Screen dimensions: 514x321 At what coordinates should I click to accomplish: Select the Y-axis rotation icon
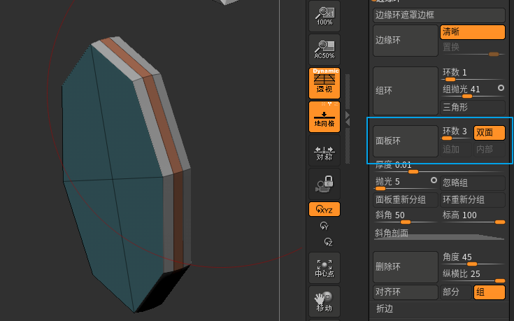324,226
